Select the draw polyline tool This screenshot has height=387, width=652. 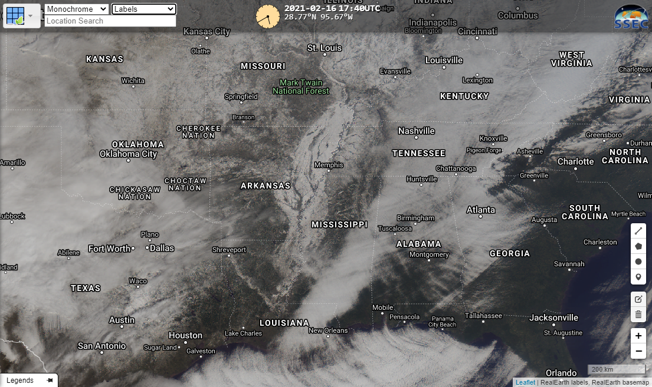coord(638,231)
